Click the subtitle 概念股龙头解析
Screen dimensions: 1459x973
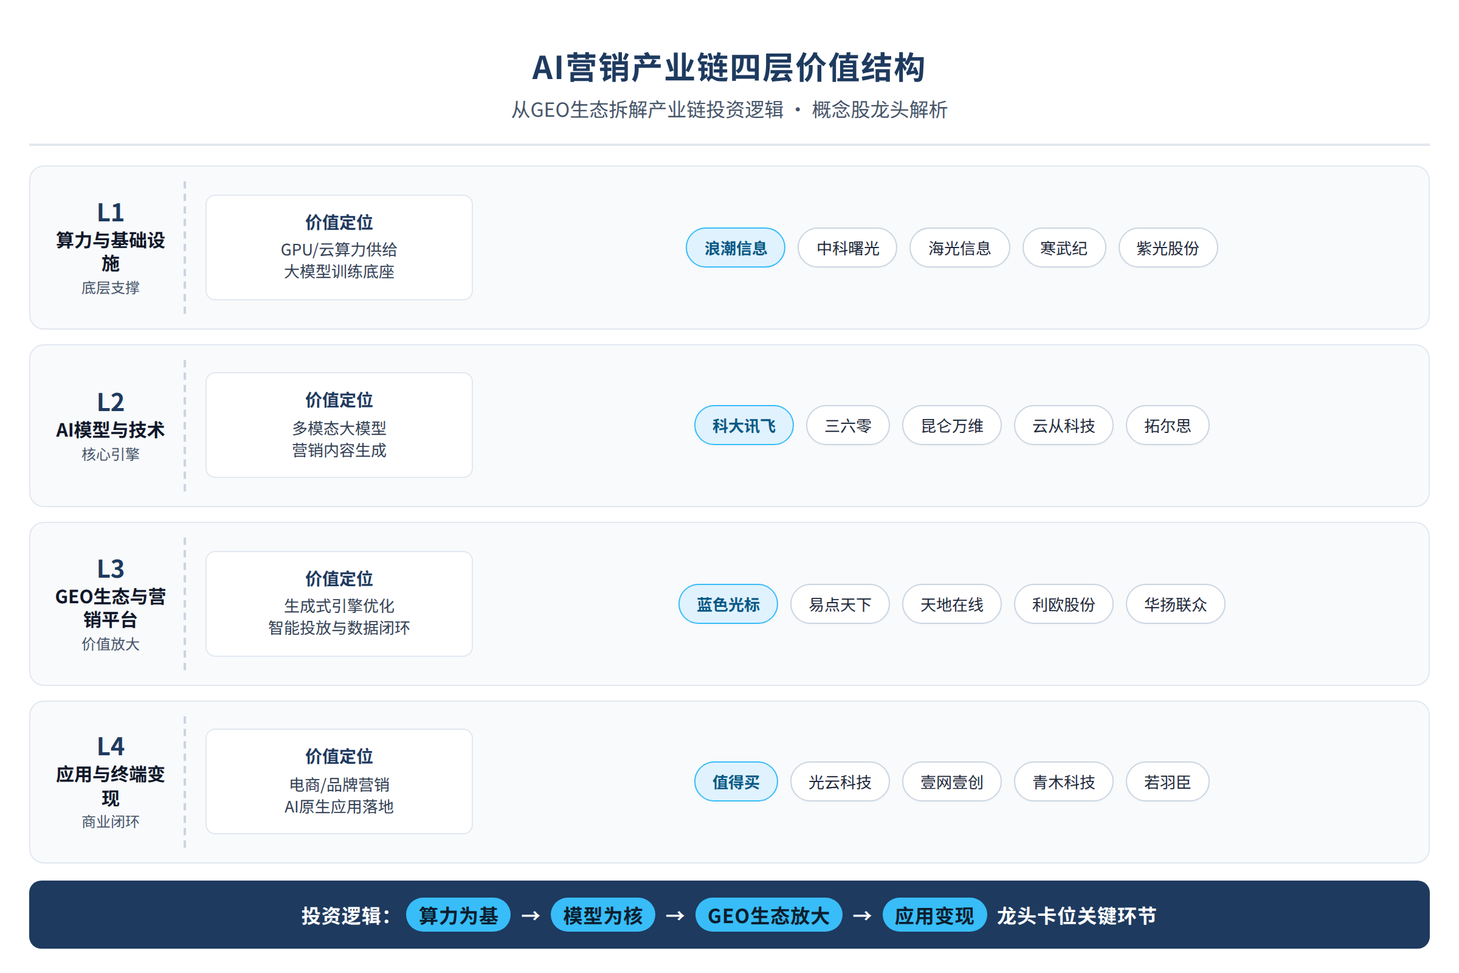coord(880,109)
